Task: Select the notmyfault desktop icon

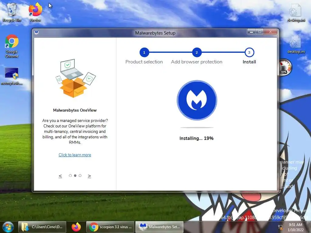Action: [x=12, y=76]
